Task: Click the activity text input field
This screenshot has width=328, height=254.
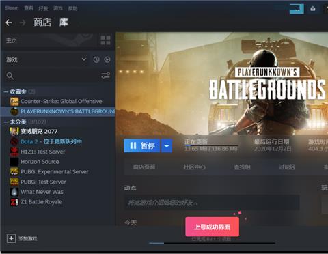Action: 212,202
